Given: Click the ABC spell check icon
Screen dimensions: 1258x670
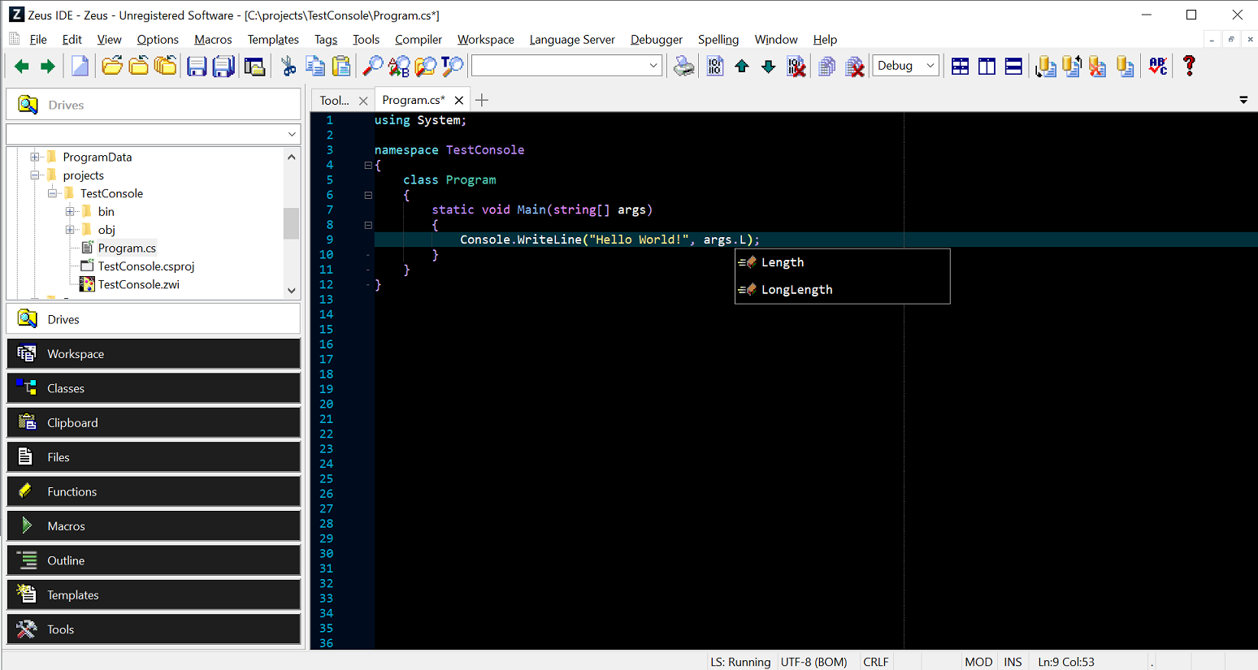Looking at the screenshot, I should pos(1158,67).
